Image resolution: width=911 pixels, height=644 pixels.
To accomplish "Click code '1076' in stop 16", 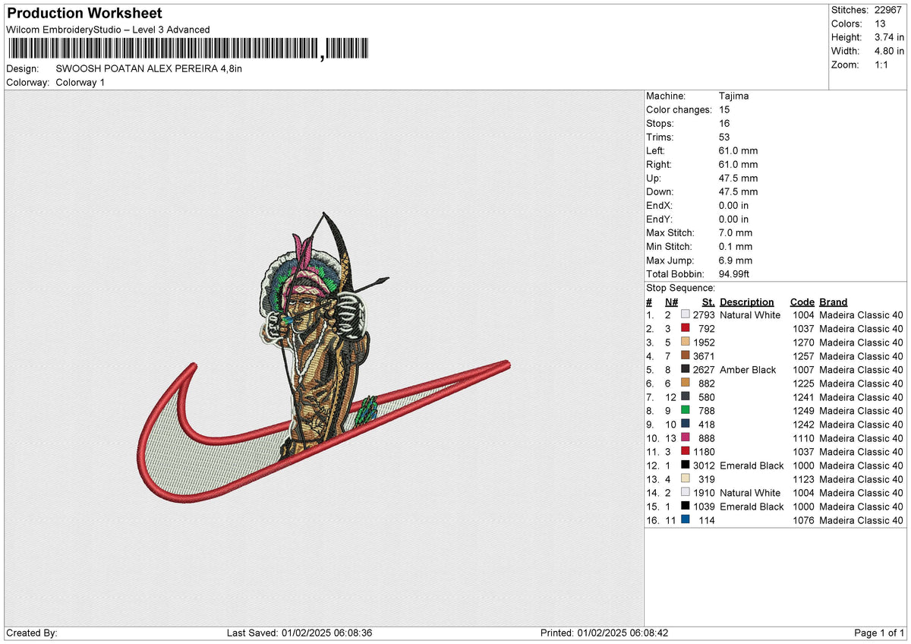I will coord(803,520).
